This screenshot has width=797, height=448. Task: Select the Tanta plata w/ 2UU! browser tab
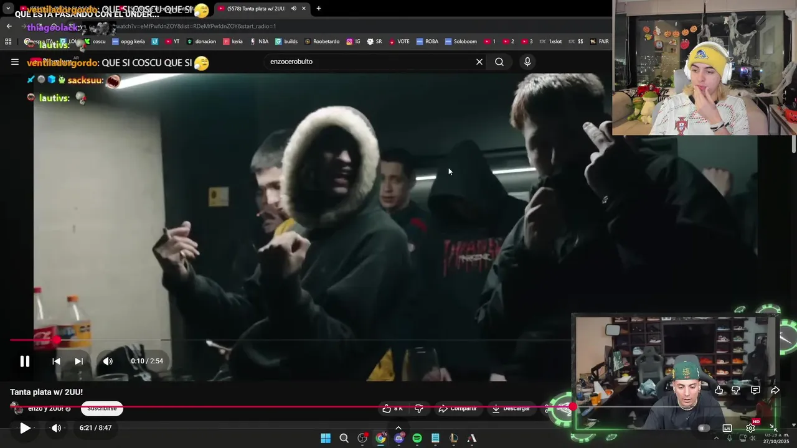tap(257, 8)
